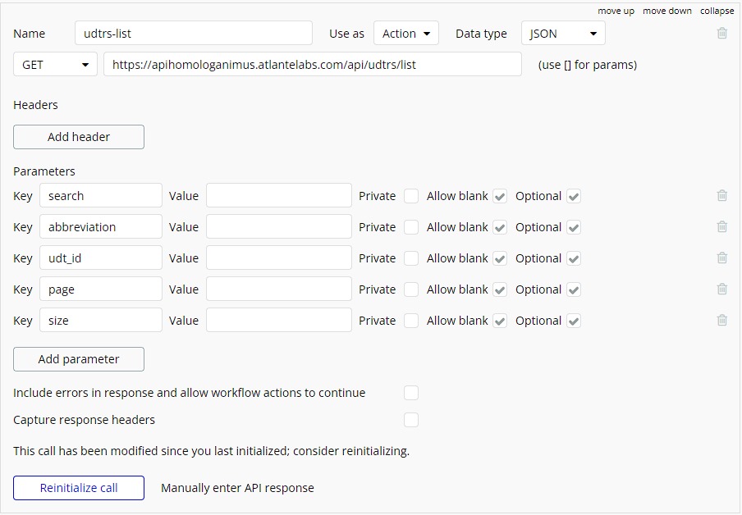Remove the page parameter using trash icon
Image resolution: width=742 pixels, height=515 pixels.
click(721, 289)
